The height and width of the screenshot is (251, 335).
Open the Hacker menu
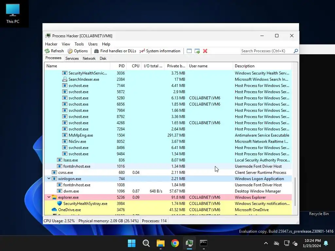pyautogui.click(x=51, y=44)
